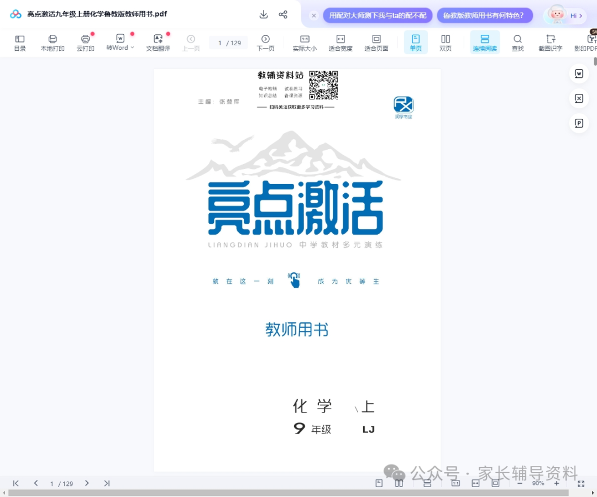Open the 截图识字 screenshot OCR tool
Viewport: 597px width, 497px height.
(550, 43)
